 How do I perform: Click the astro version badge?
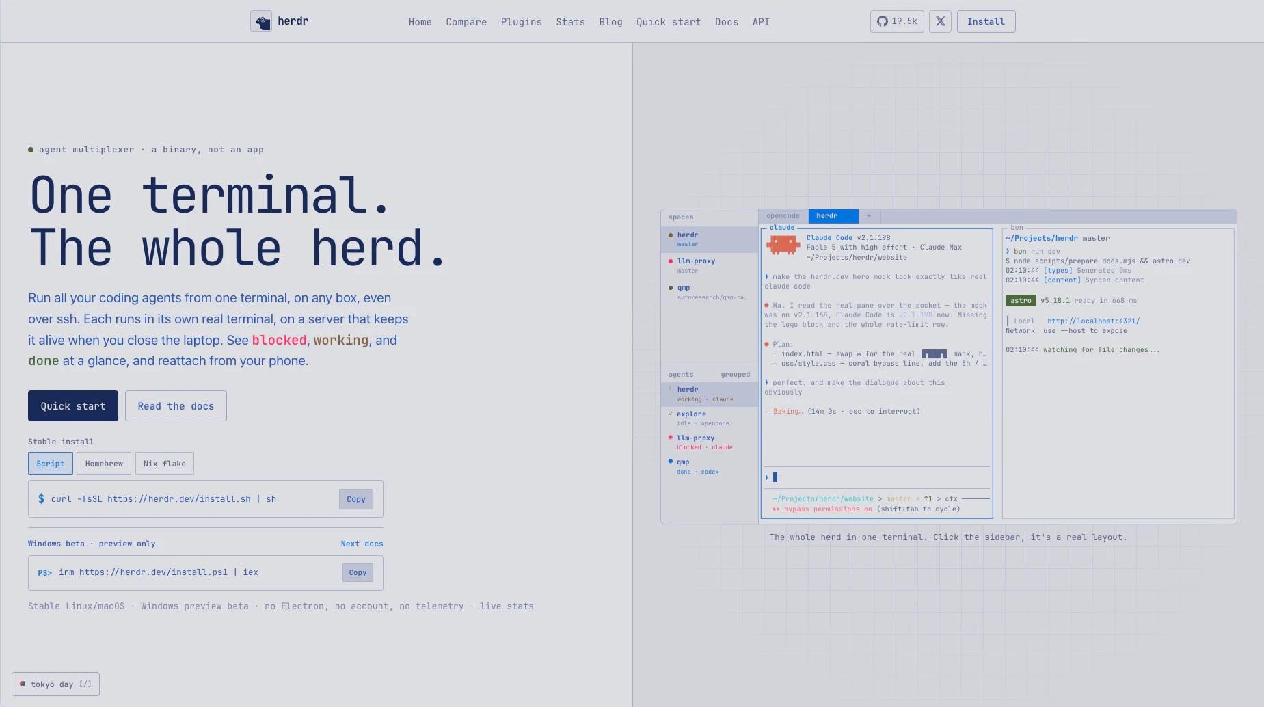tap(1021, 301)
